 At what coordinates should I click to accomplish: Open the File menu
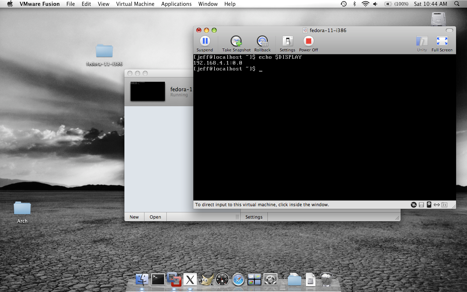(x=71, y=4)
